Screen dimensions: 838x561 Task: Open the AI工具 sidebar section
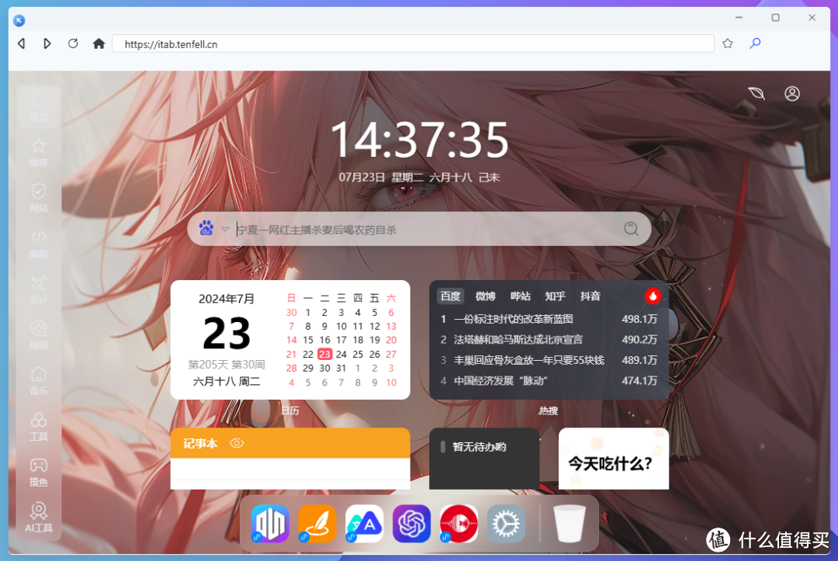tap(39, 516)
